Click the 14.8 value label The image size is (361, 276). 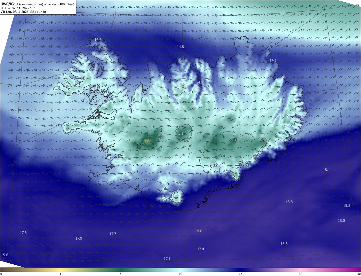180,47
